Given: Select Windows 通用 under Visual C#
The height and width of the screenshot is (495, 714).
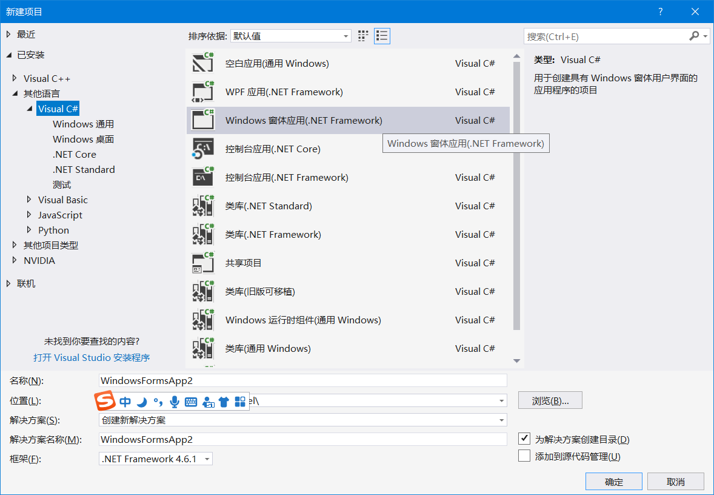Looking at the screenshot, I should coord(83,124).
